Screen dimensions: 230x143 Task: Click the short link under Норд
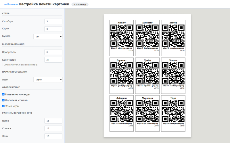173,124
